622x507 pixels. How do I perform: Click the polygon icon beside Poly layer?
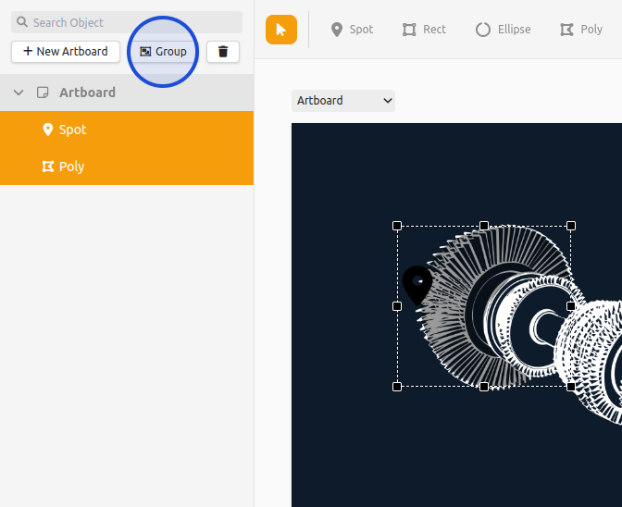pos(48,167)
